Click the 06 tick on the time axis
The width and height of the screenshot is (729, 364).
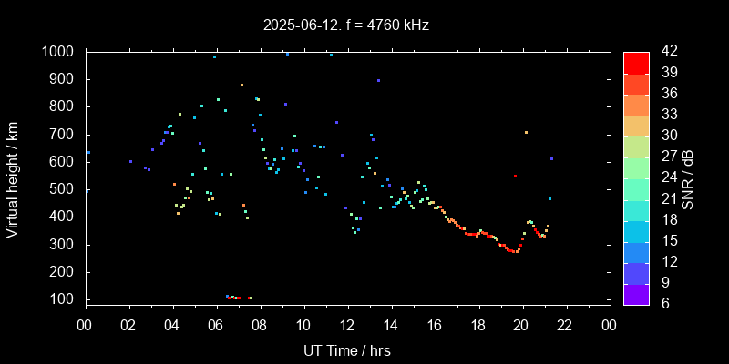tap(216, 326)
